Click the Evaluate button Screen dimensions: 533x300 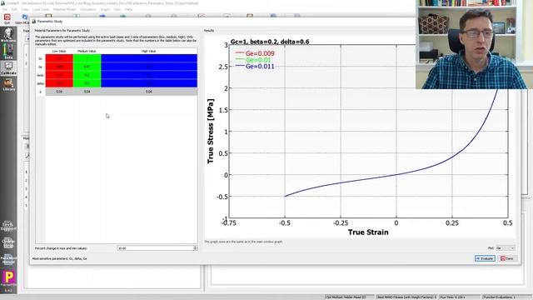tap(485, 258)
